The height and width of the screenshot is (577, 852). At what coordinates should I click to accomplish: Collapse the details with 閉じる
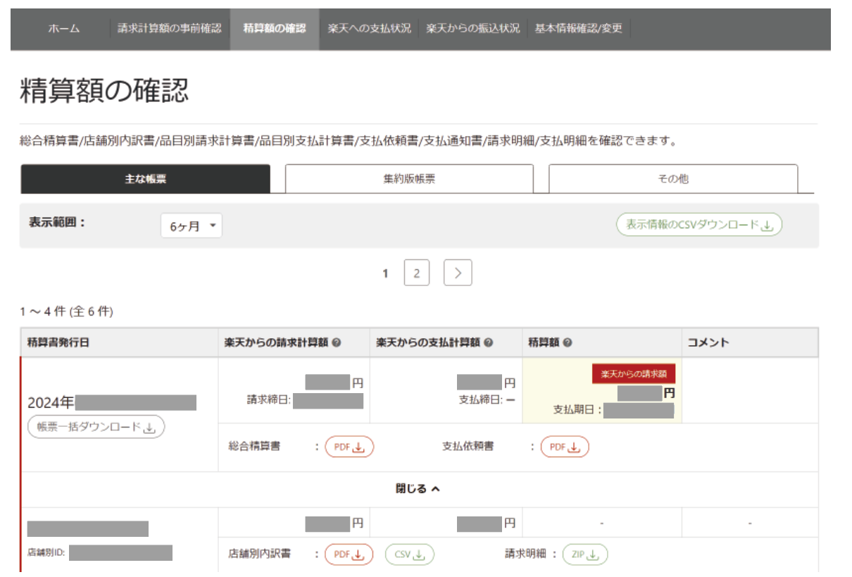[x=418, y=488]
